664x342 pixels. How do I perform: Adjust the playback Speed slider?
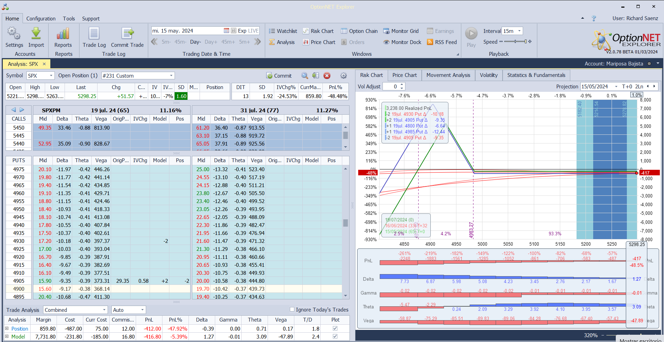515,42
